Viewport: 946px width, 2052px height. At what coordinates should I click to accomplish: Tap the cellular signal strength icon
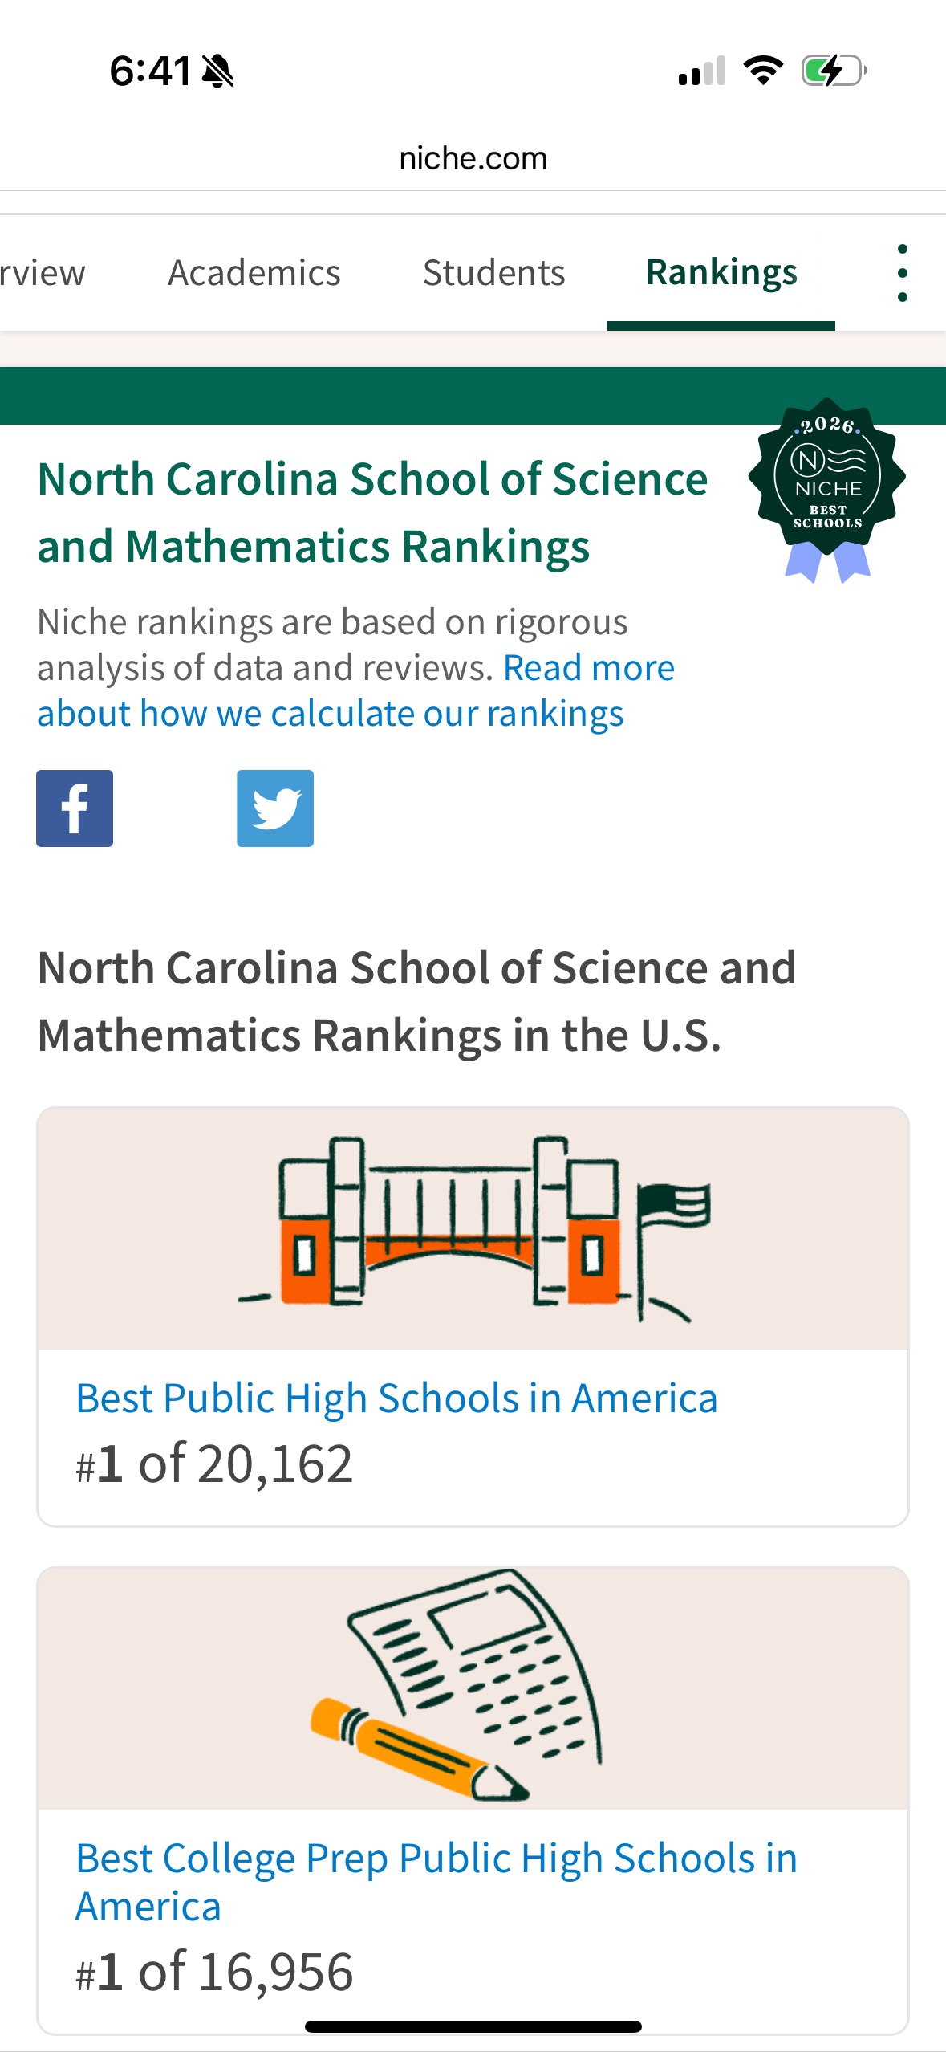(702, 71)
